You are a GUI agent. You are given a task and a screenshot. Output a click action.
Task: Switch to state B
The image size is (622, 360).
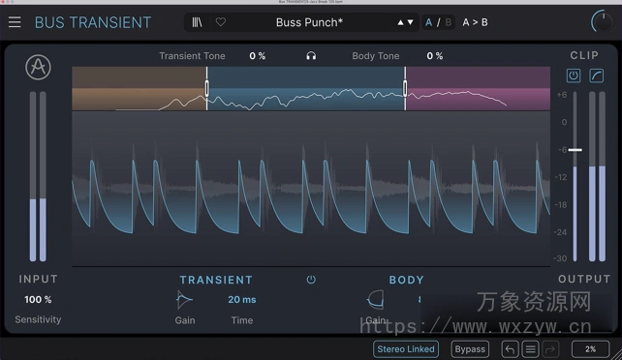point(449,22)
